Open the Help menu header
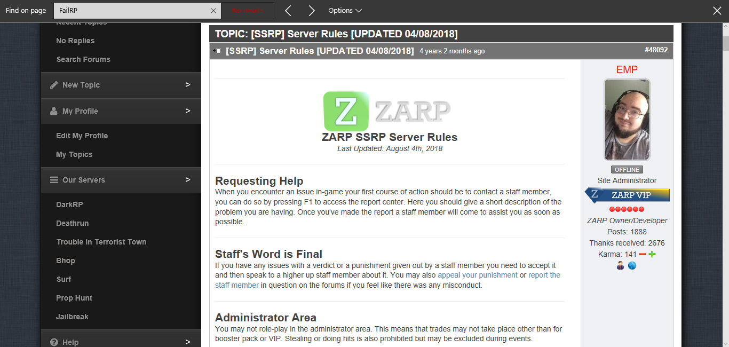Viewport: 729px width, 347px height. click(x=121, y=340)
